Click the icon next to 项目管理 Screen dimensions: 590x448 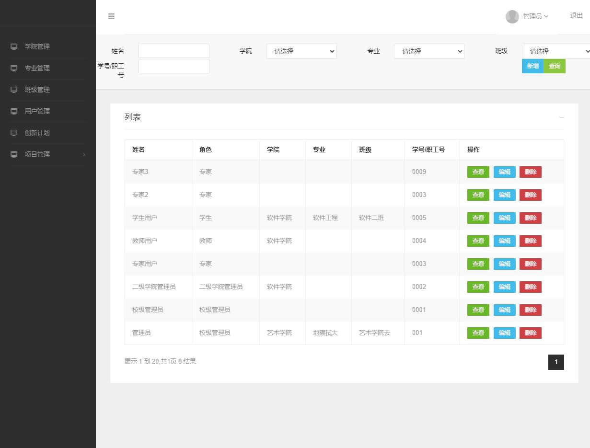coord(13,154)
